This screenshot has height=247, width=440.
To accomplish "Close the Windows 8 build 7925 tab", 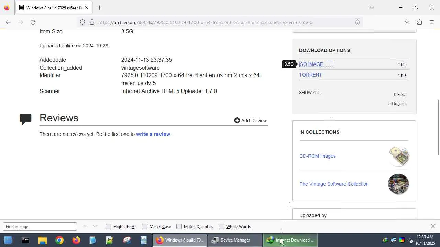I will pyautogui.click(x=87, y=8).
